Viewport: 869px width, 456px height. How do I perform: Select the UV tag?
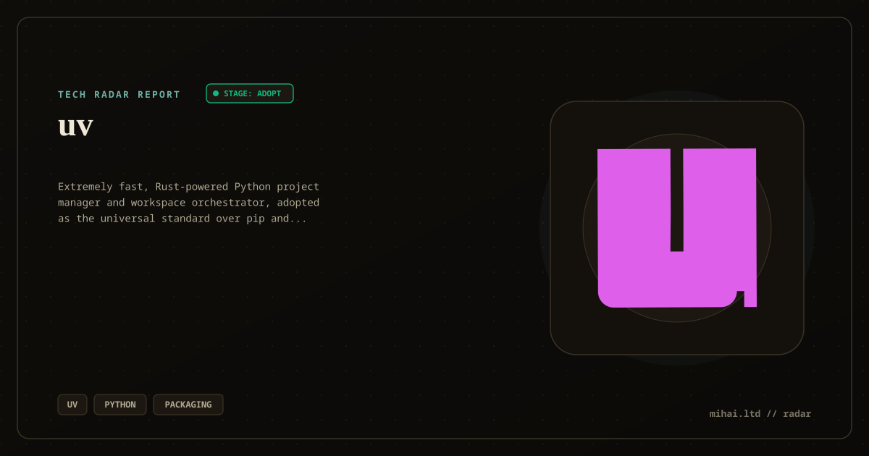[72, 405]
